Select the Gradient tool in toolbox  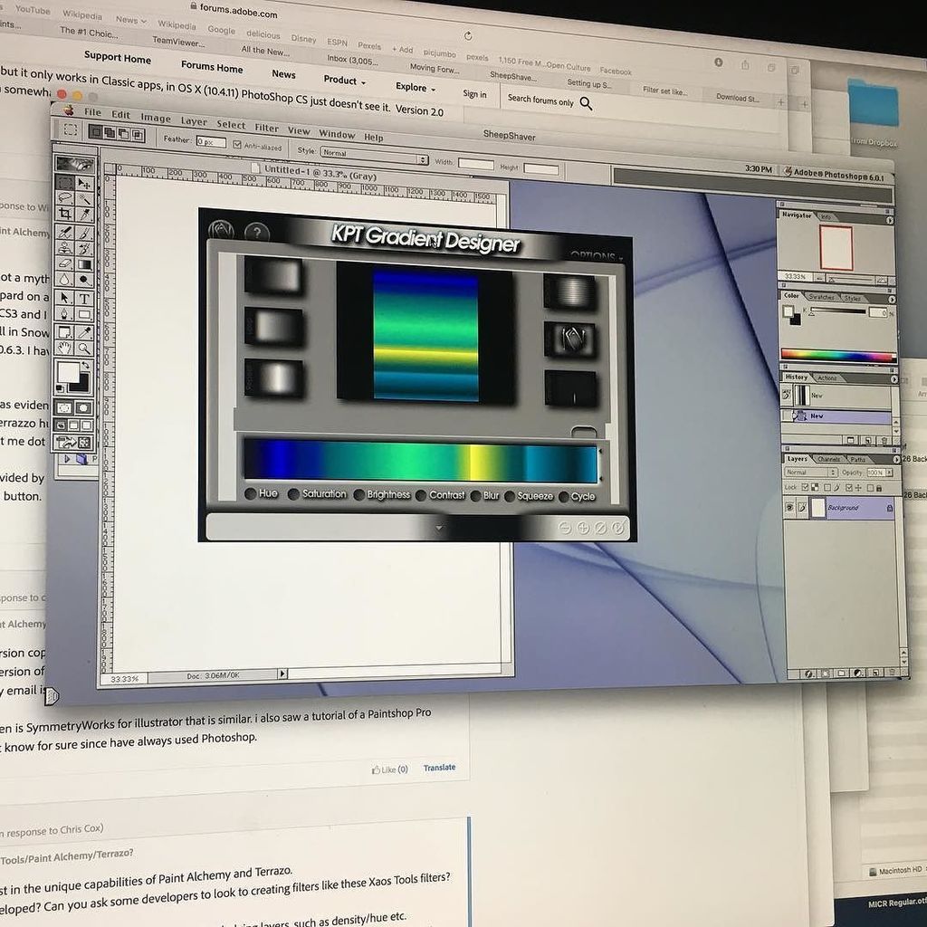click(84, 265)
